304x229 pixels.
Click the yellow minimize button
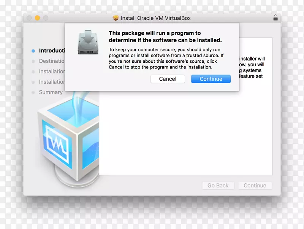pyautogui.click(x=36, y=17)
